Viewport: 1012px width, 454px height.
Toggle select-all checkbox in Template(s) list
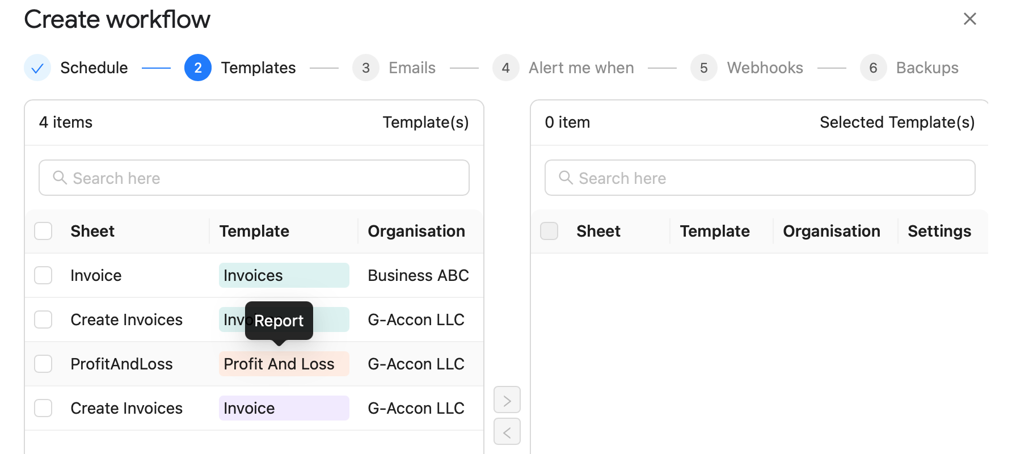click(43, 231)
